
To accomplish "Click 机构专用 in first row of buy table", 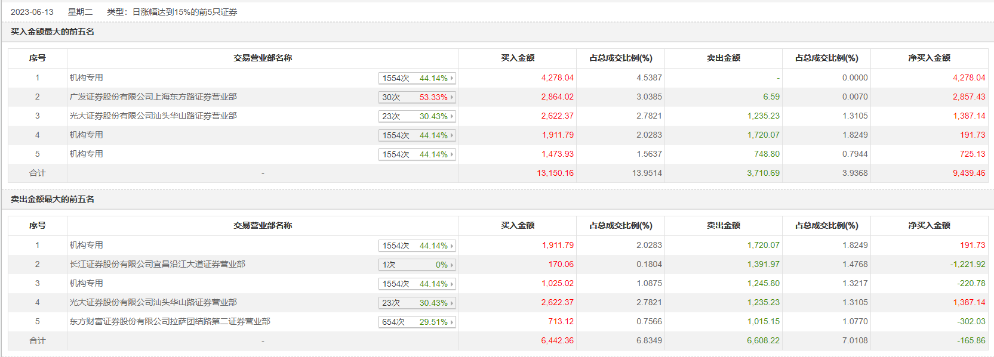I will tap(86, 77).
